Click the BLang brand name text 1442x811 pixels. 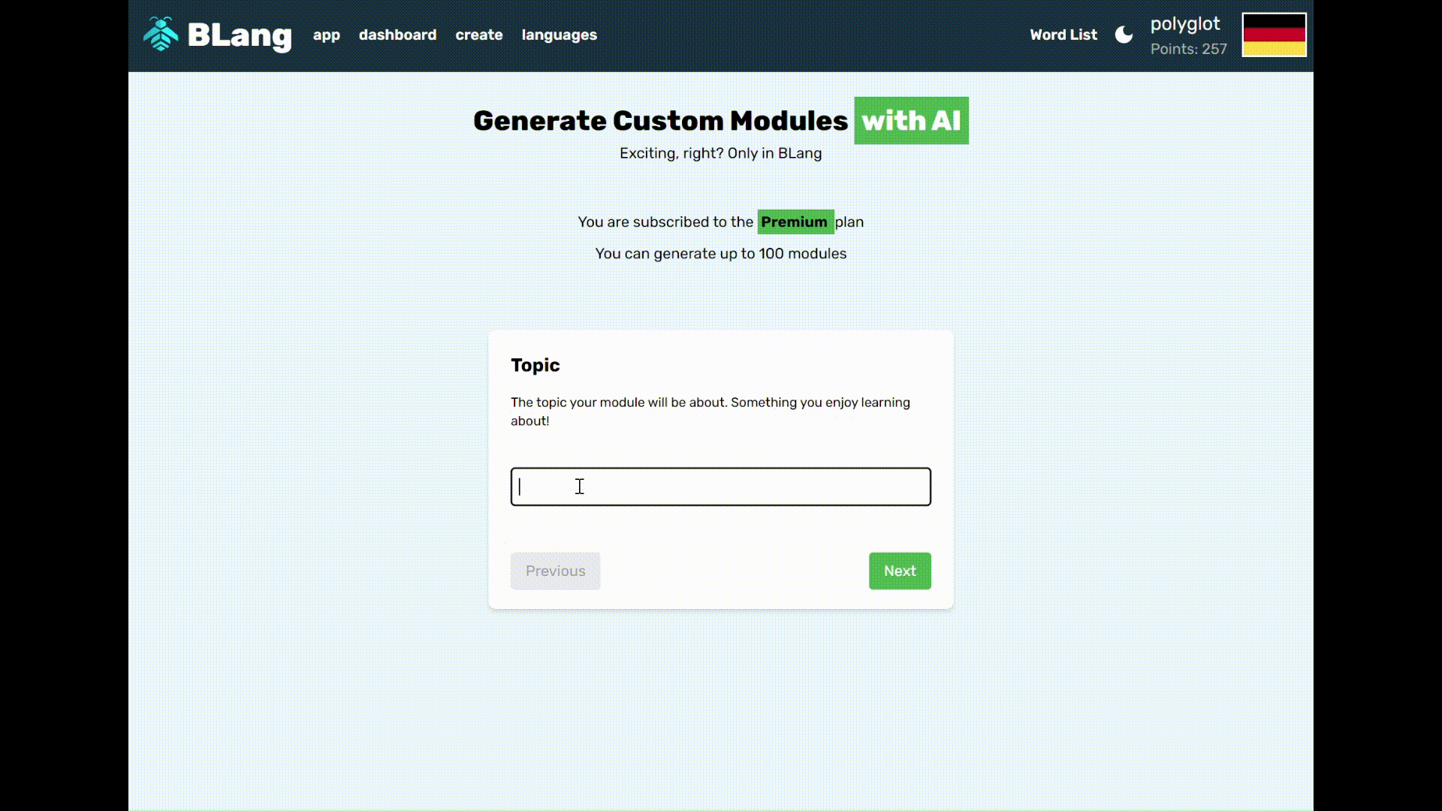click(x=240, y=35)
